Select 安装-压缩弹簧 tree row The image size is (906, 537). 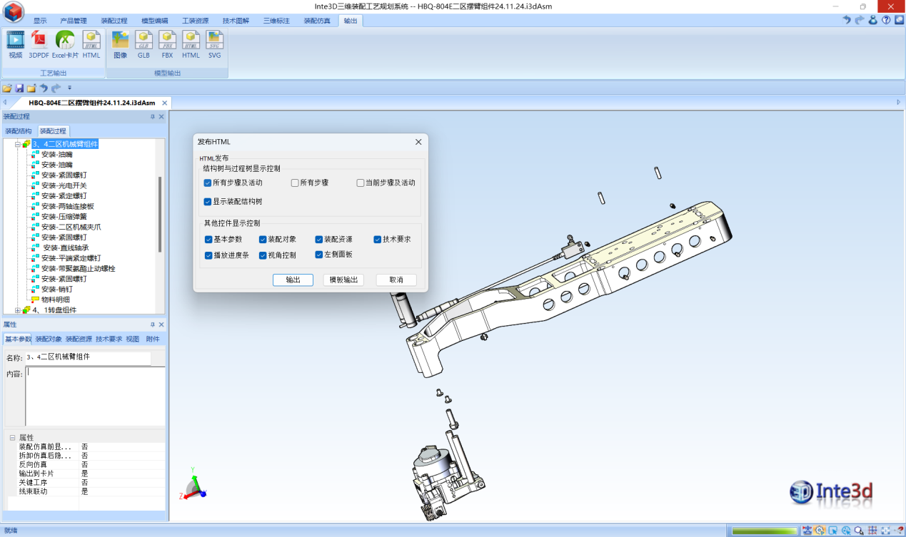pyautogui.click(x=64, y=217)
